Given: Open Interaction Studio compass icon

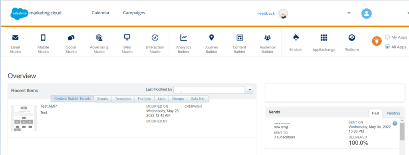Looking at the screenshot, I should 155,38.
